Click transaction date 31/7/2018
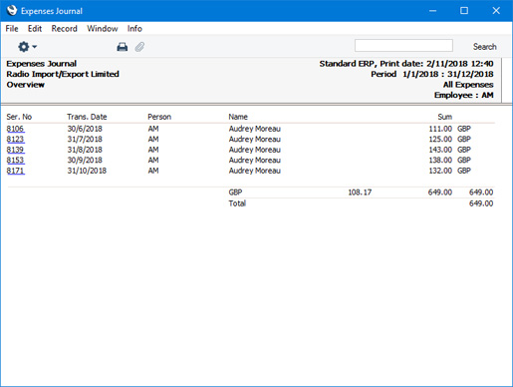Image resolution: width=513 pixels, height=387 pixels. 85,139
